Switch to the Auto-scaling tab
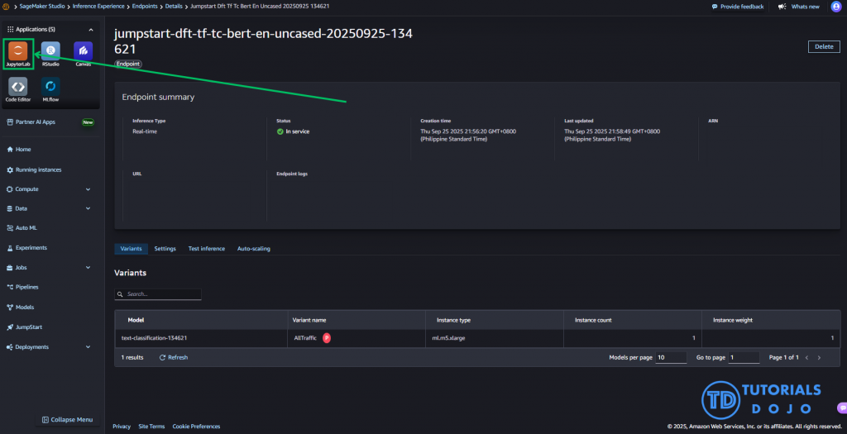 coord(253,249)
